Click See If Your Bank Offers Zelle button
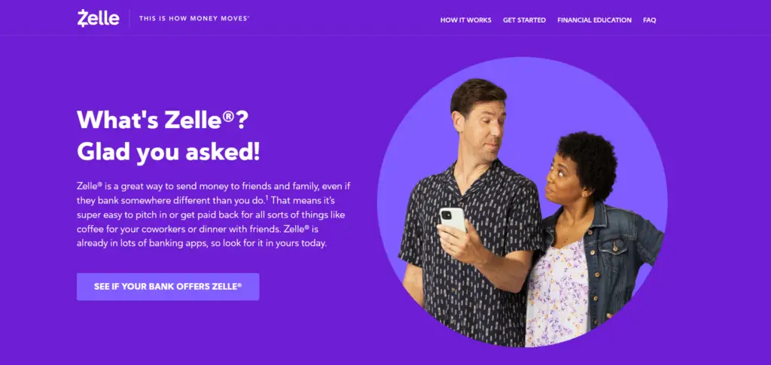The image size is (771, 365). point(168,287)
